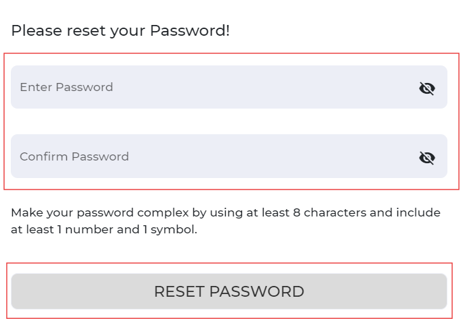Reveal password via upper eye icon
The height and width of the screenshot is (319, 465).
(426, 88)
